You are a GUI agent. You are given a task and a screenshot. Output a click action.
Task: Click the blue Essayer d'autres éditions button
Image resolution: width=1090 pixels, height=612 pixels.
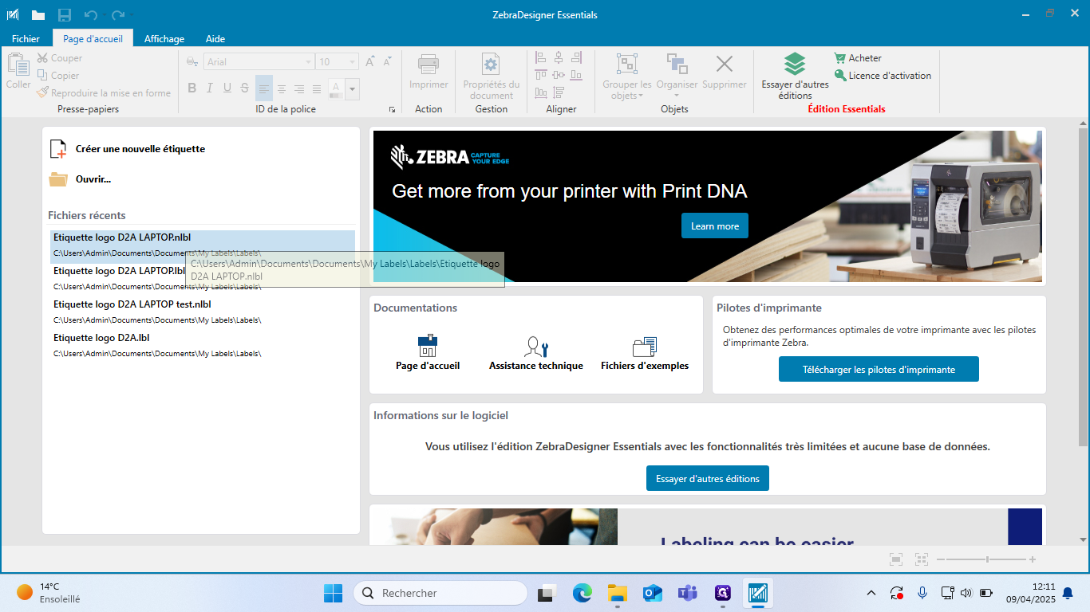pyautogui.click(x=708, y=478)
